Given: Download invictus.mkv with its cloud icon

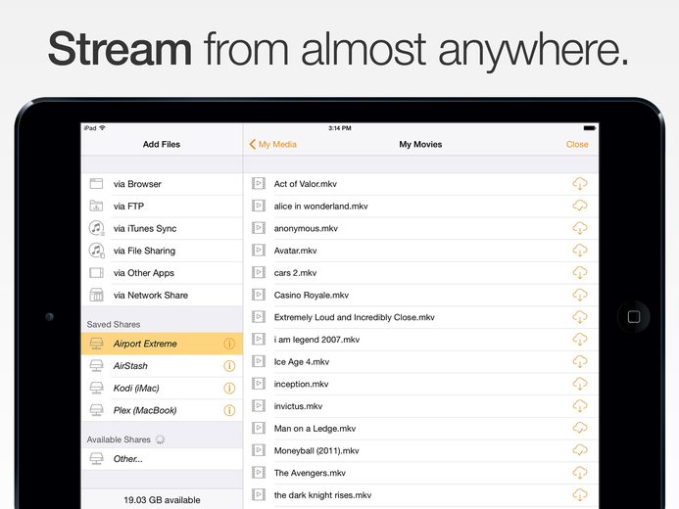Looking at the screenshot, I should click(x=580, y=406).
